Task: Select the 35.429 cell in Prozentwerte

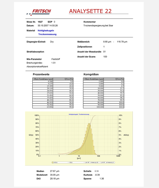Action: 43,97
